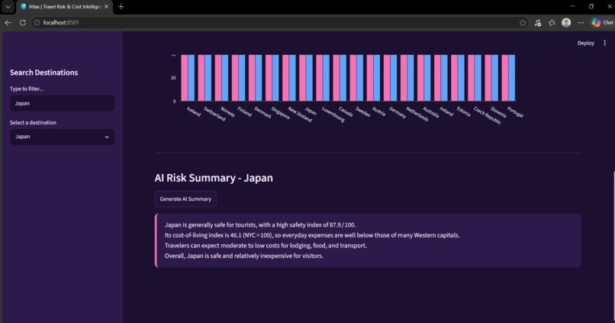The height and width of the screenshot is (323, 615).
Task: Open the browser extensions icon
Action: [x=537, y=23]
